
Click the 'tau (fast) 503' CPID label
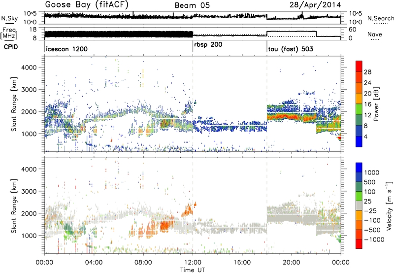point(291,49)
